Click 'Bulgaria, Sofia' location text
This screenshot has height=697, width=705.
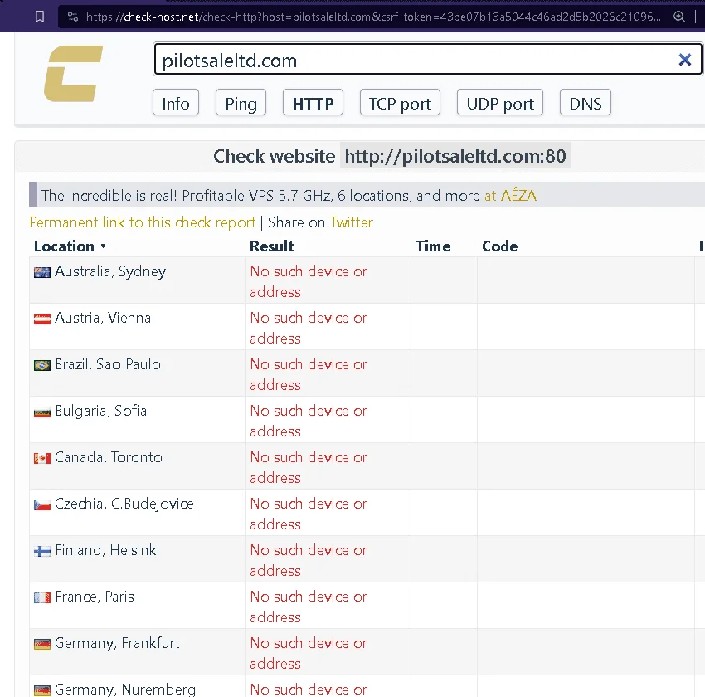[x=100, y=411]
